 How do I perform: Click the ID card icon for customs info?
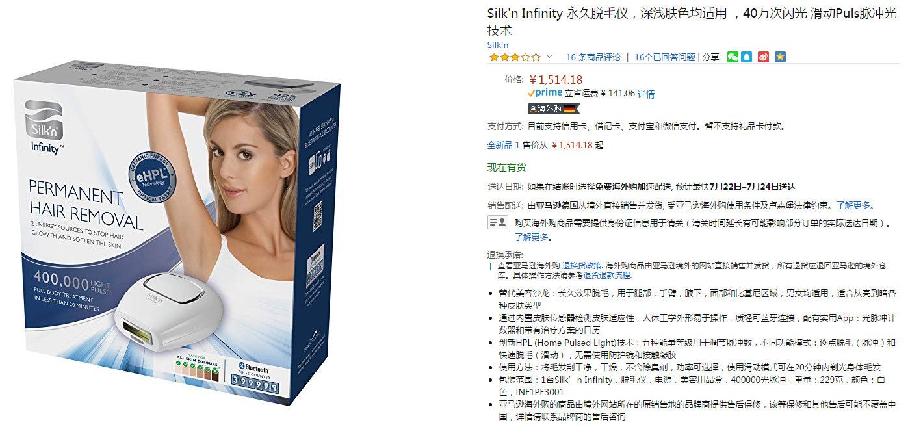498,222
